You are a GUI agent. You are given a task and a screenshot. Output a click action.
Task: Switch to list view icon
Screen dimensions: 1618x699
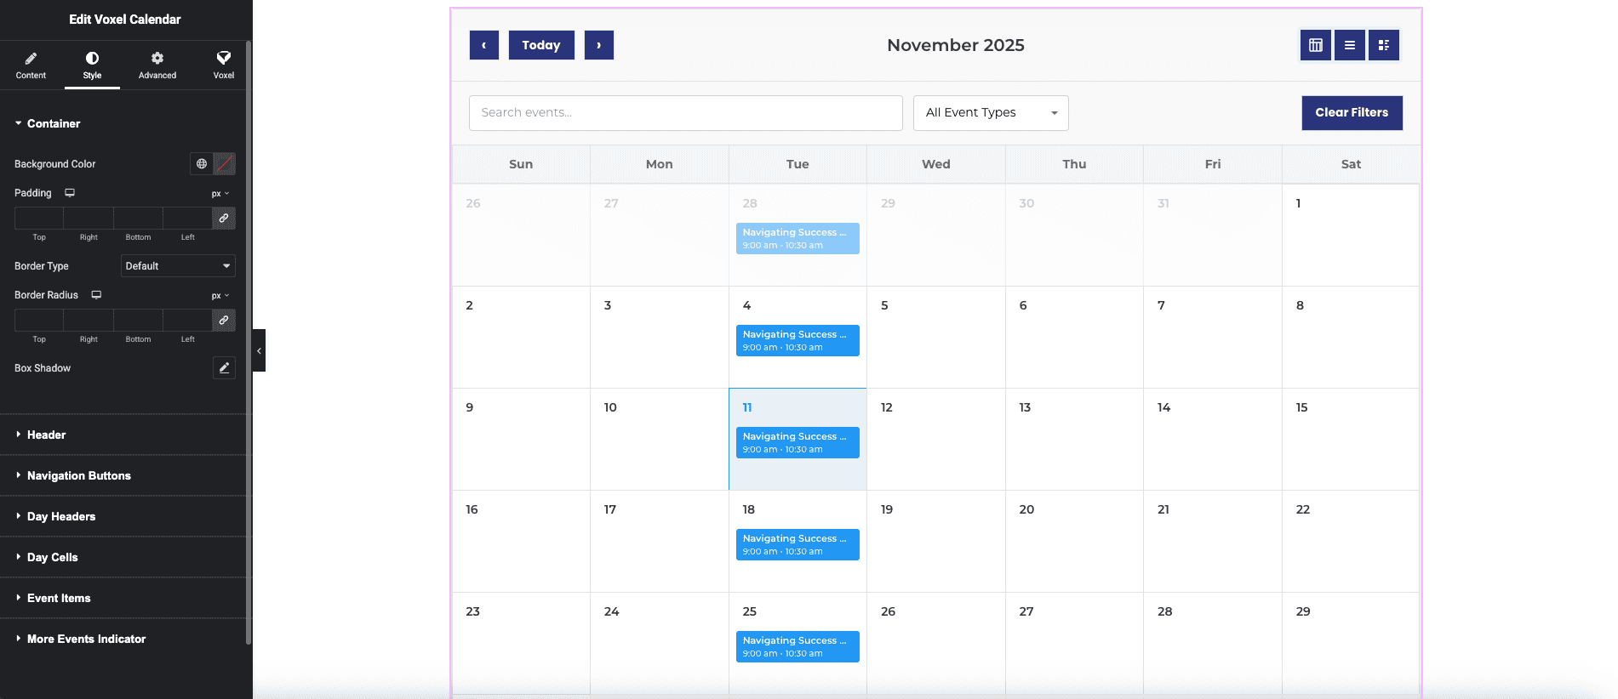pyautogui.click(x=1349, y=45)
